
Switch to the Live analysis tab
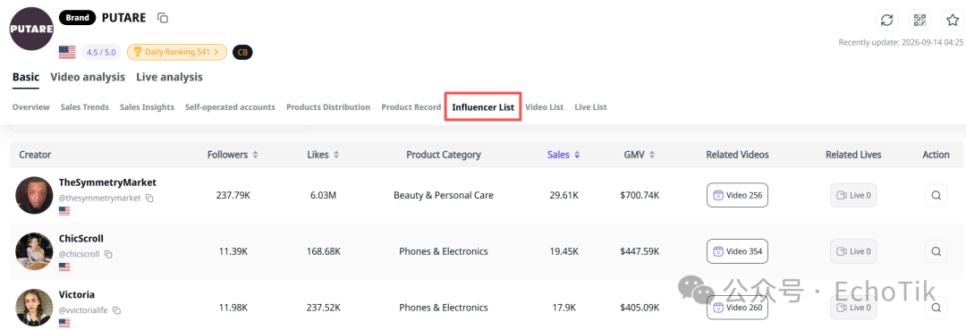169,77
